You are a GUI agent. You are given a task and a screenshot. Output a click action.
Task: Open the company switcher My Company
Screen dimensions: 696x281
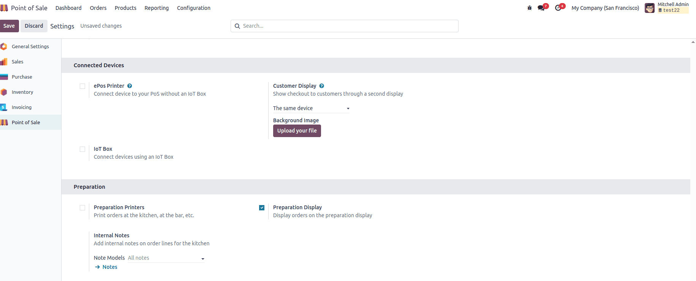(x=605, y=8)
